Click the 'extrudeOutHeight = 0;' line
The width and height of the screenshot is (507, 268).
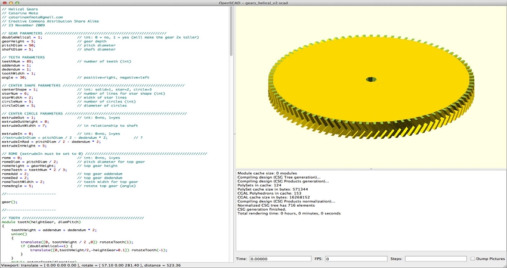(x=25, y=121)
